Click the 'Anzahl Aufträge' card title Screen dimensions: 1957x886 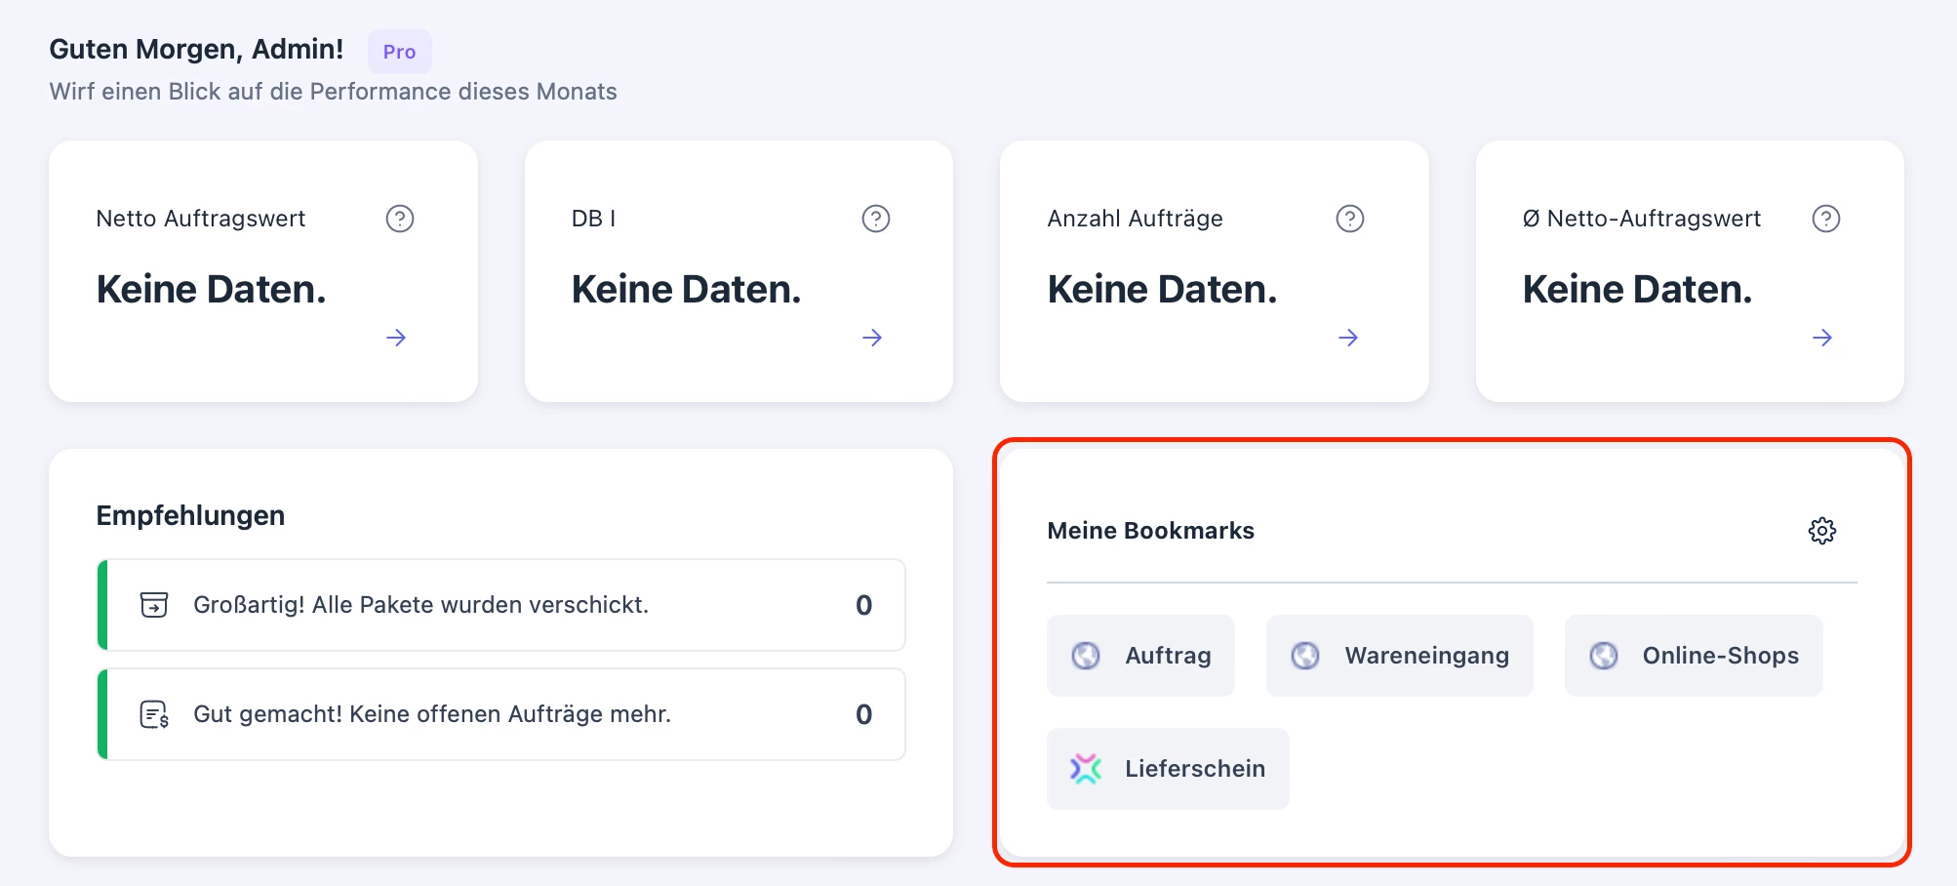click(1135, 219)
